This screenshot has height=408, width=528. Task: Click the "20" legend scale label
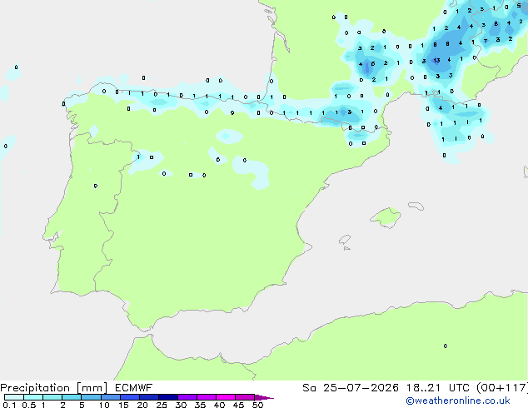click(x=142, y=405)
